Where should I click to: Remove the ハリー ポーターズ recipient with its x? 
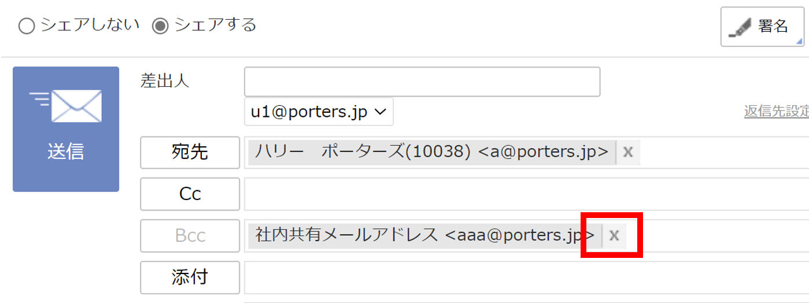tap(628, 153)
